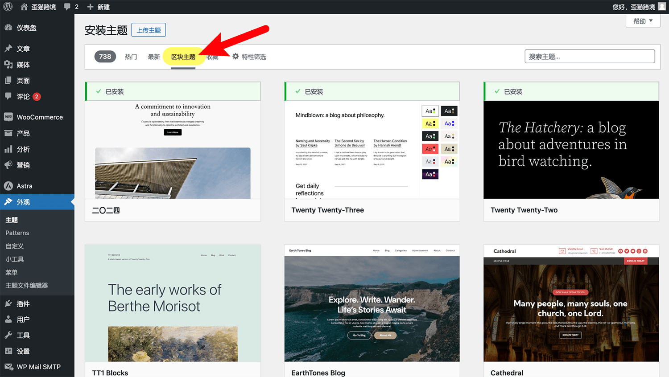Viewport: 669px width, 377px height.
Task: Click the Astra logo icon
Action: coord(8,186)
